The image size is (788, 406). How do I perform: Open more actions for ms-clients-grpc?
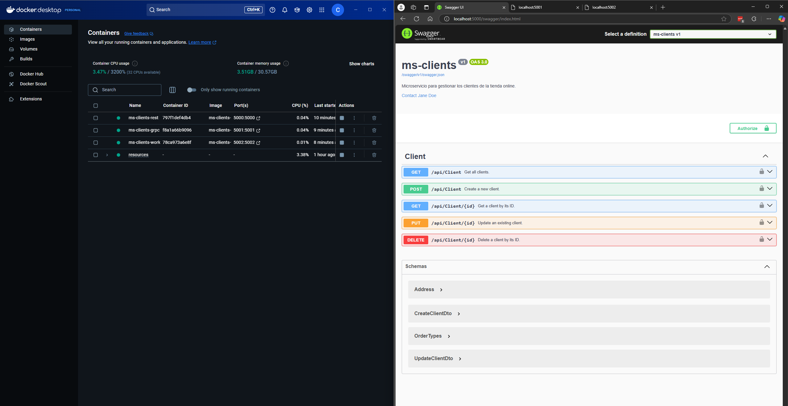click(354, 130)
